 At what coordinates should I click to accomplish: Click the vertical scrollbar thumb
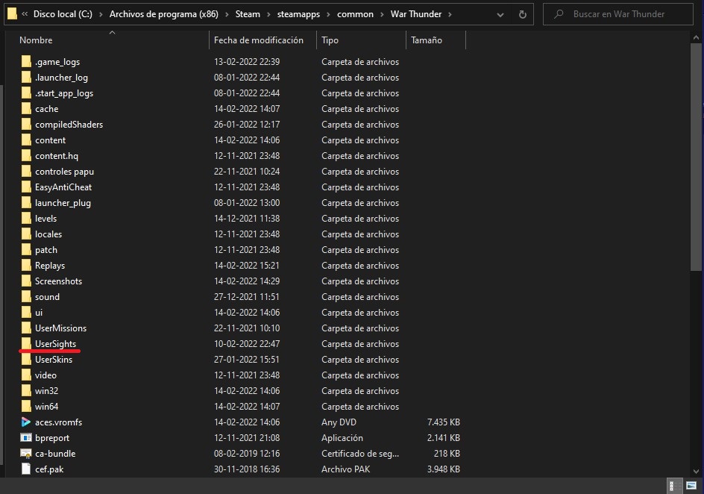click(x=697, y=157)
